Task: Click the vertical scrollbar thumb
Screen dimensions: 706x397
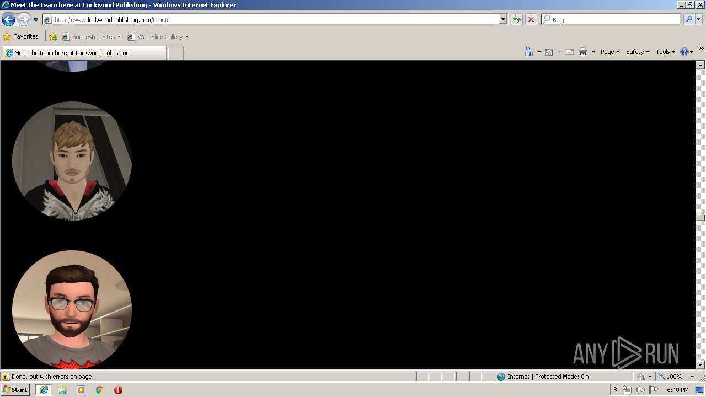Action: pyautogui.click(x=700, y=218)
